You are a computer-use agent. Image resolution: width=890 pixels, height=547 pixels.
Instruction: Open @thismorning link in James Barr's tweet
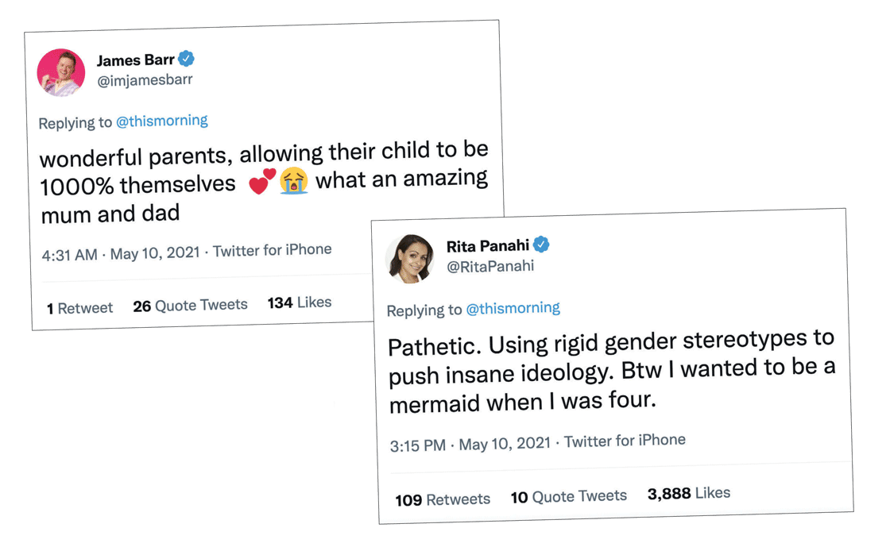tap(162, 121)
